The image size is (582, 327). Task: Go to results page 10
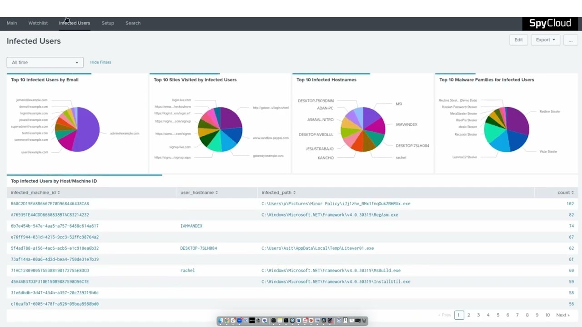(547, 315)
